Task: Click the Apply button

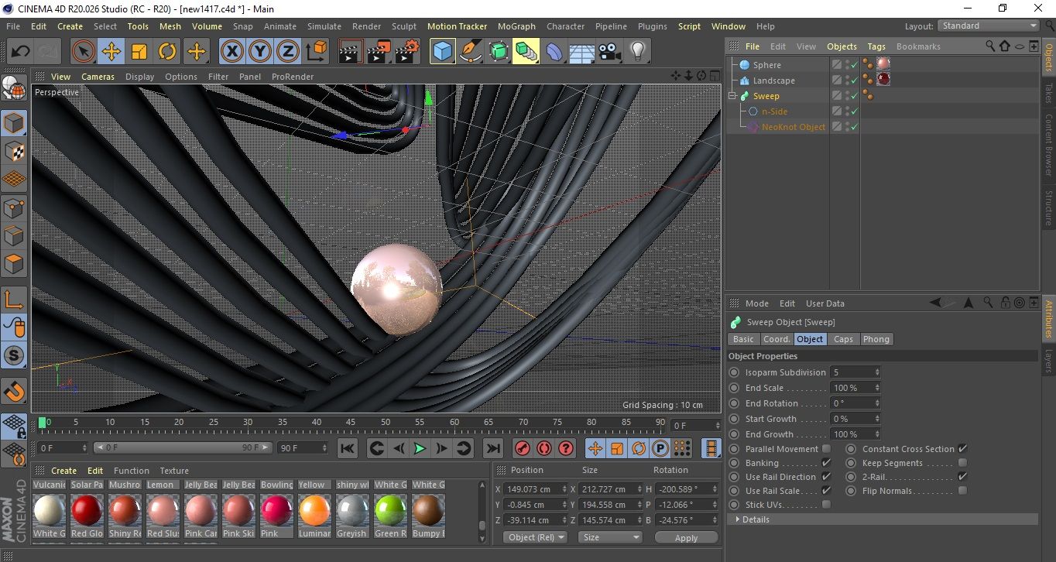Action: 686,537
